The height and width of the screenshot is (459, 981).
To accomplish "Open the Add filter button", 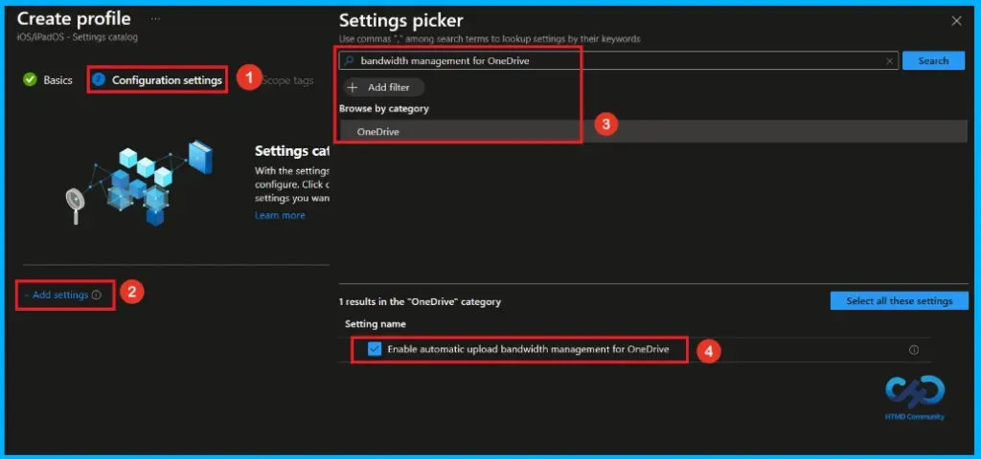I will (x=384, y=87).
